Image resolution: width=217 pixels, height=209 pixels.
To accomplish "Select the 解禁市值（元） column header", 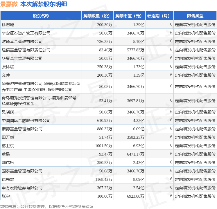I will tap(130, 16).
